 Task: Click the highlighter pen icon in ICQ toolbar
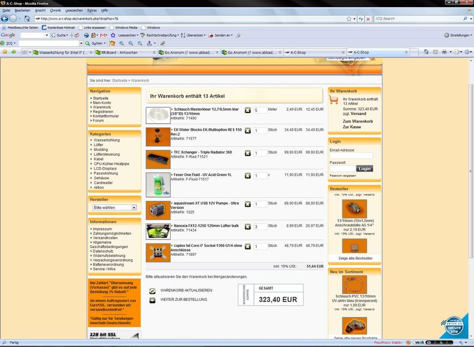[162, 43]
